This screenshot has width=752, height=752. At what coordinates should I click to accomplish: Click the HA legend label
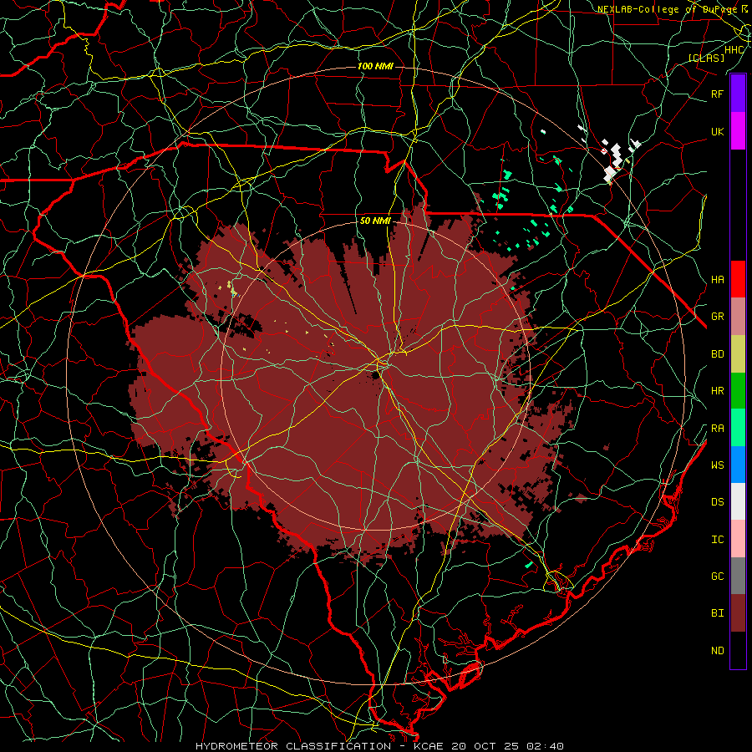coord(717,279)
